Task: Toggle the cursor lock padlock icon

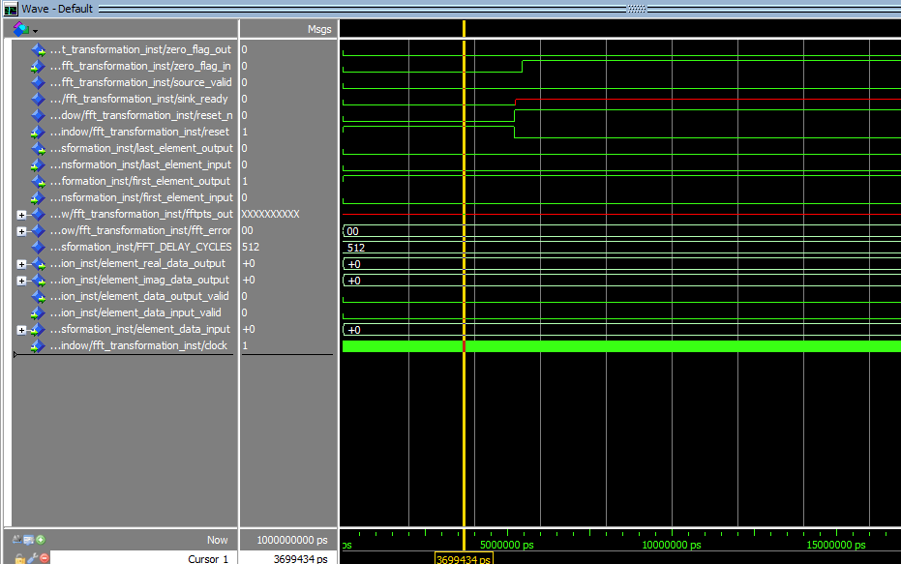Action: tap(19, 559)
